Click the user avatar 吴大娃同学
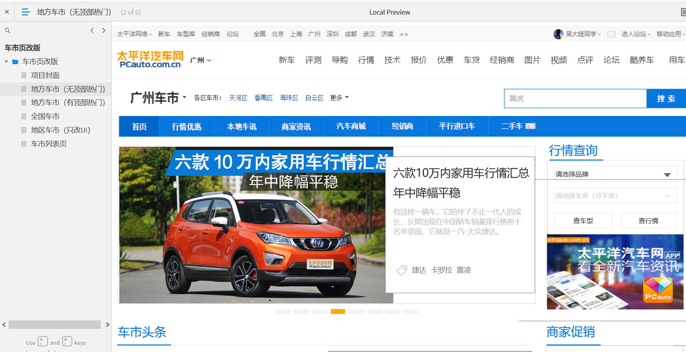Viewport: 686px width, 352px height. coord(559,34)
